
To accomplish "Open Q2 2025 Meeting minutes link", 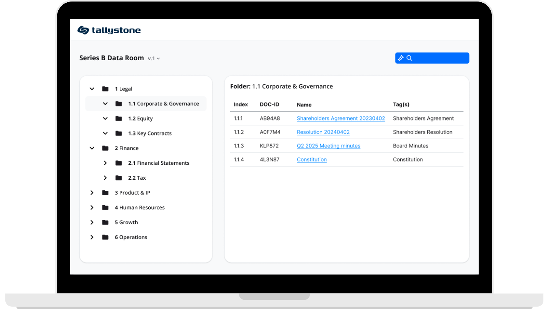I will [x=329, y=146].
